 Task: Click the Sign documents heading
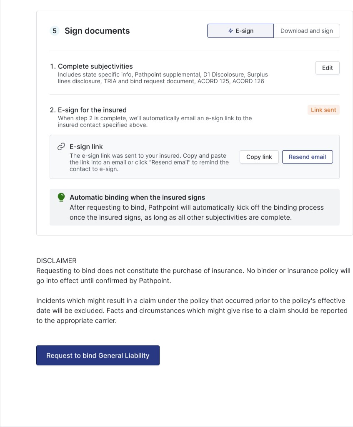pyautogui.click(x=97, y=31)
